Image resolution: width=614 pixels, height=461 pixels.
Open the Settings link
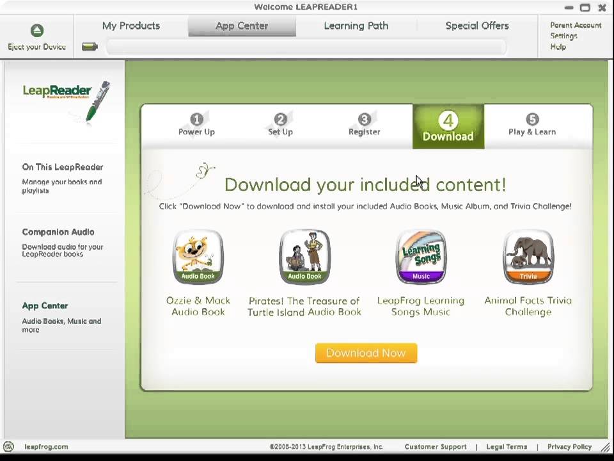click(x=563, y=36)
